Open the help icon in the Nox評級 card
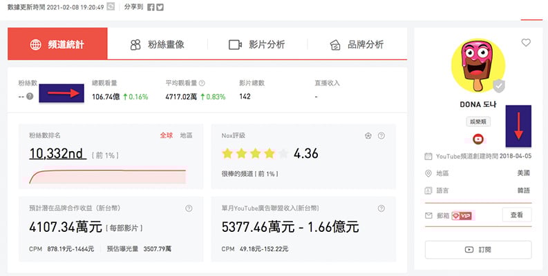Viewport: 548px width, 276px height. (381, 135)
